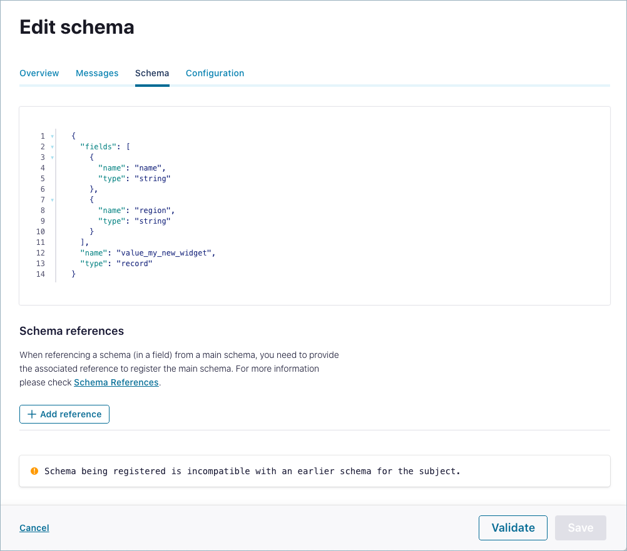Click the "record" type value on line 13
This screenshot has height=551, width=627.
click(134, 264)
